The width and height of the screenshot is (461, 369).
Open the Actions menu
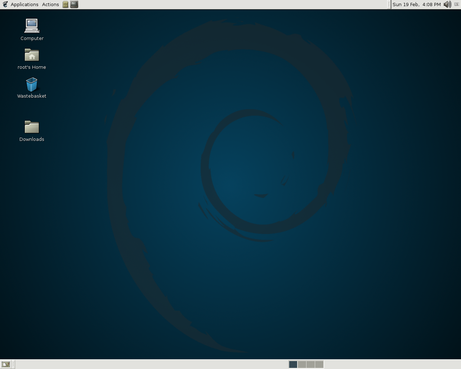[x=50, y=4]
